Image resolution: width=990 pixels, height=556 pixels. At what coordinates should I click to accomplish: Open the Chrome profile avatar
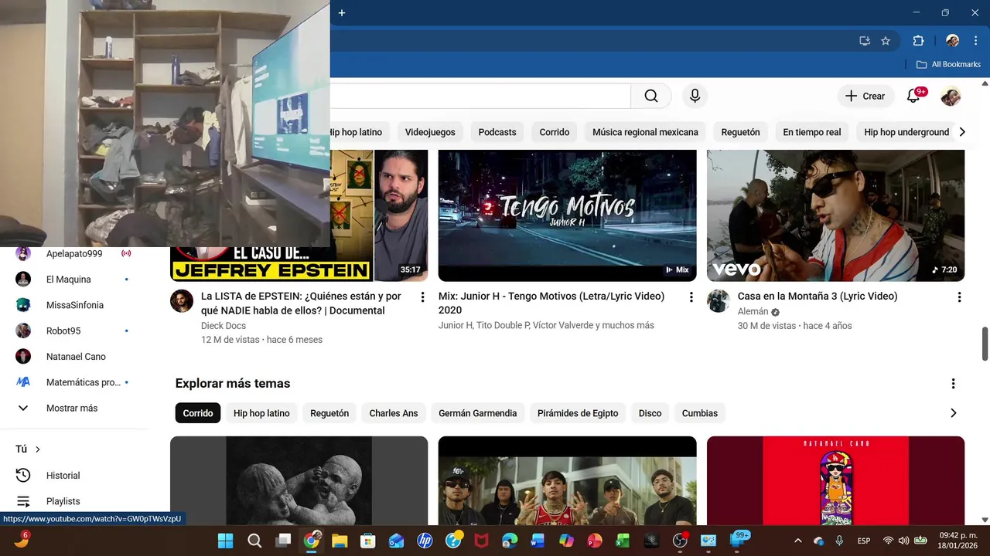[x=953, y=41]
